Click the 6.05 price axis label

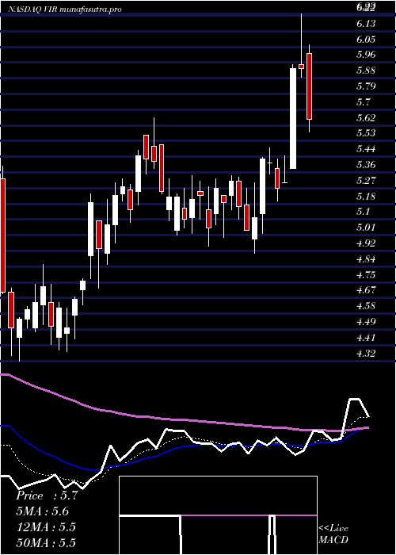(x=366, y=39)
